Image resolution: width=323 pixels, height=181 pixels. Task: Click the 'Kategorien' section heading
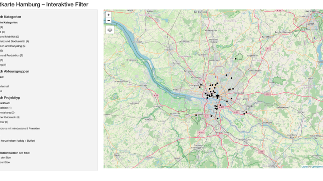11,17
